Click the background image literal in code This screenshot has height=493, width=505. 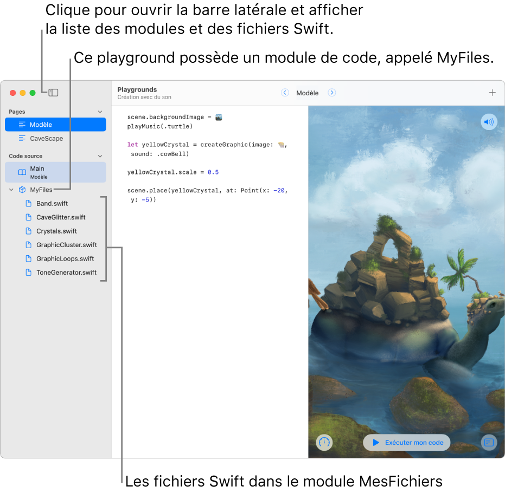[219, 117]
